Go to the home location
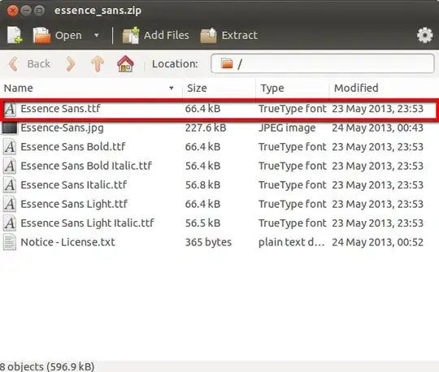Screen dimensions: 439x372 pos(125,64)
